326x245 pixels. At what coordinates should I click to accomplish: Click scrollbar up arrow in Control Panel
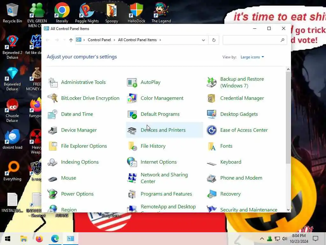(288, 69)
